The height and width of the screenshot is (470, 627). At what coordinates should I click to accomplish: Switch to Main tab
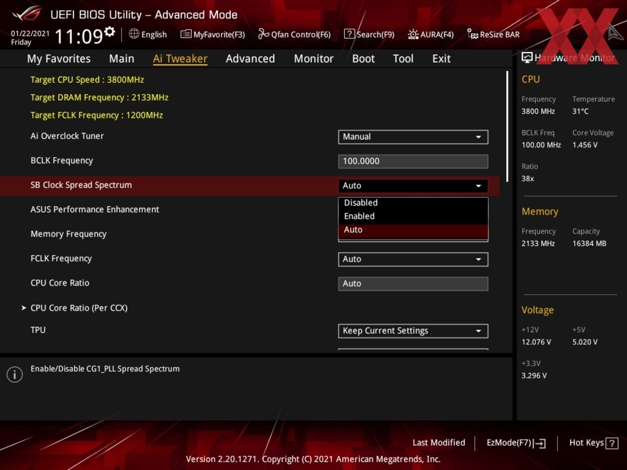(122, 59)
